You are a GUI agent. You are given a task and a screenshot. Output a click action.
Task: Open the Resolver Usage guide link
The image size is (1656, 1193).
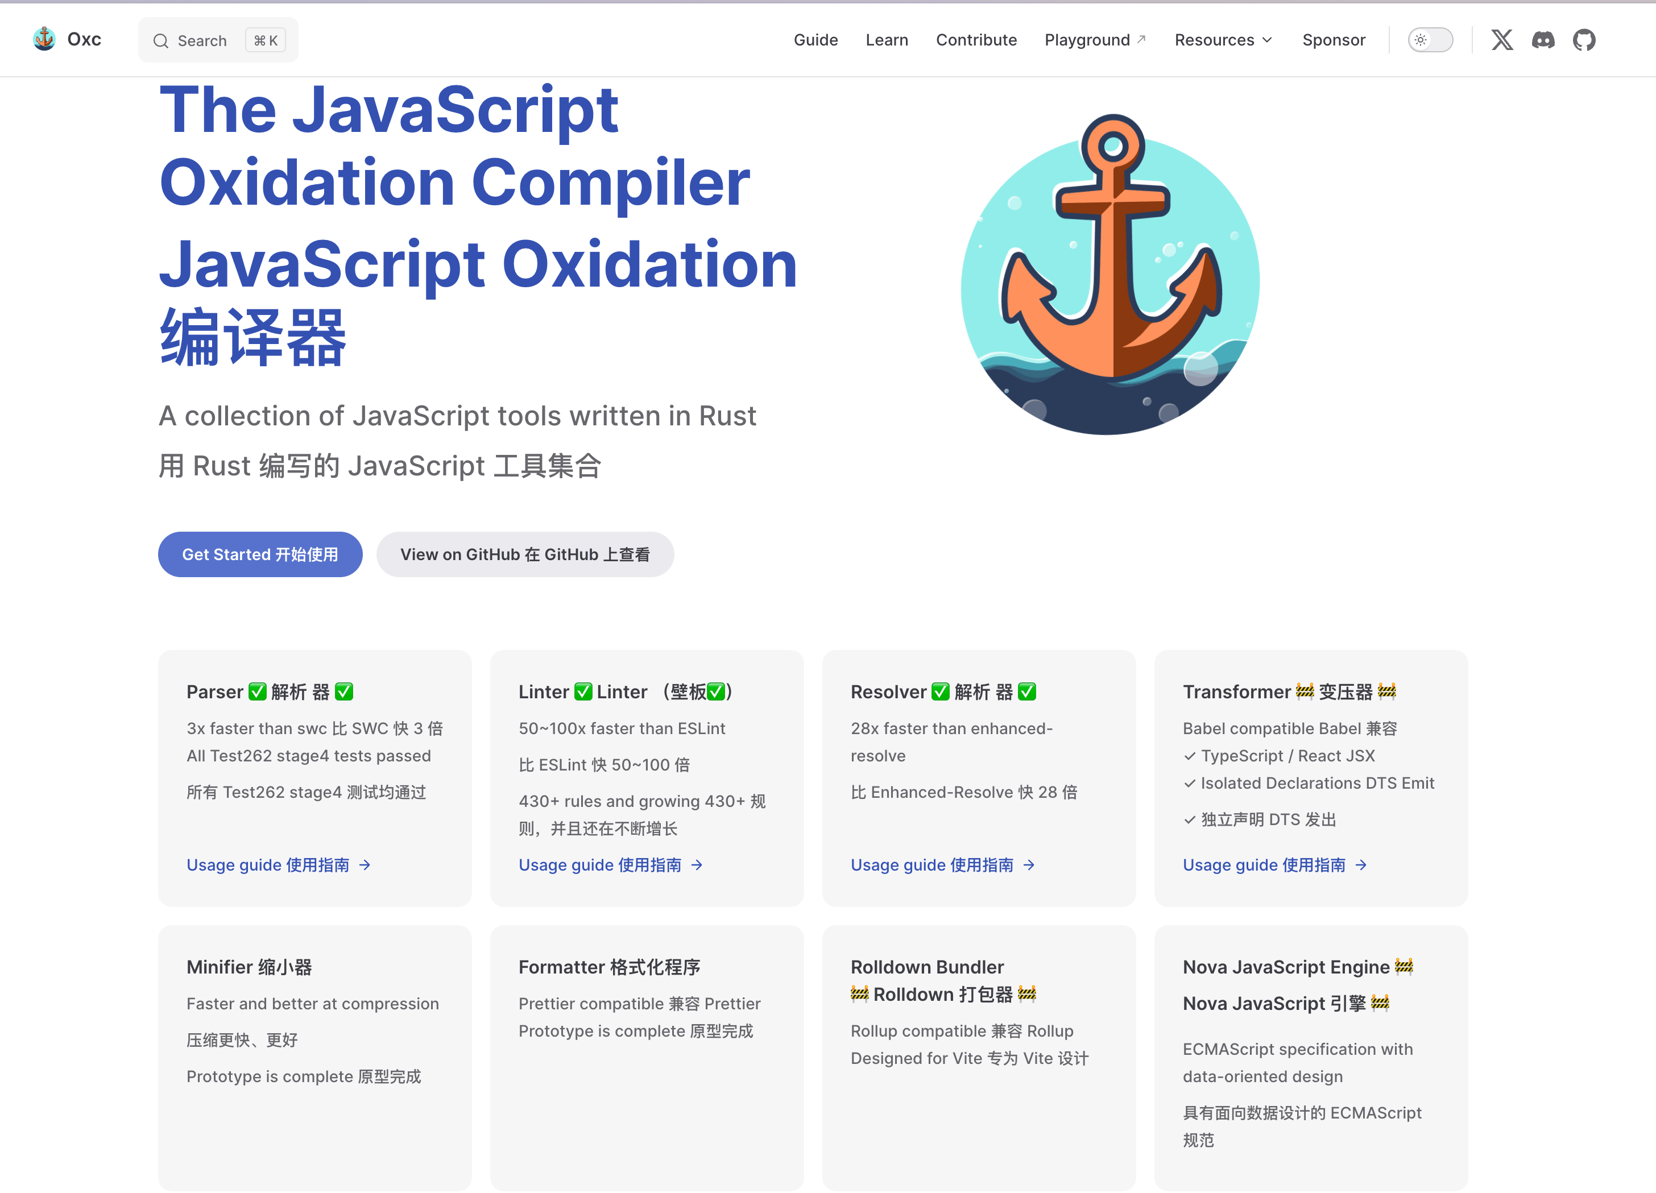coord(933,865)
